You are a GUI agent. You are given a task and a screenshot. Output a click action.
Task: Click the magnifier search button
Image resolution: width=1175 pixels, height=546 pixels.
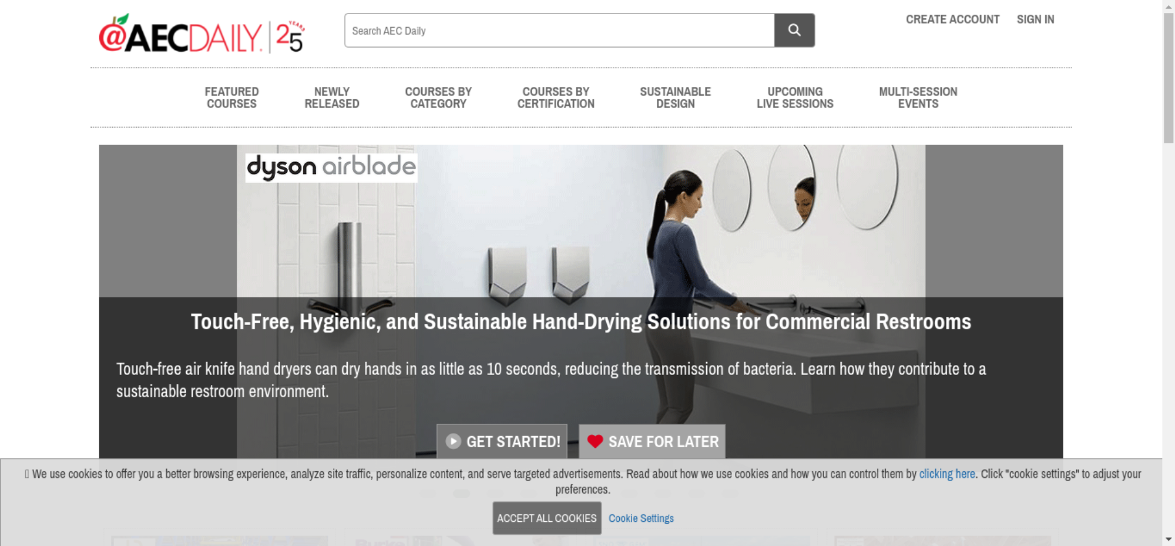(794, 30)
